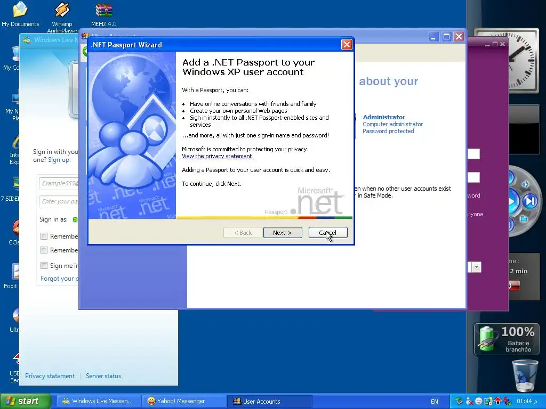This screenshot has width=546, height=409.
Task: Click the lower white field in purple window
Action: pos(473,177)
